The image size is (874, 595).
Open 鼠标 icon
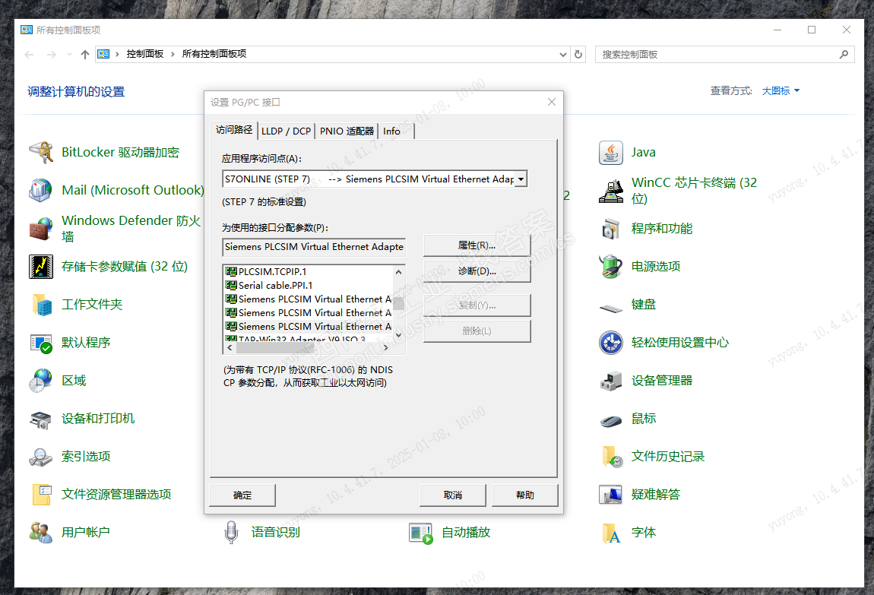pos(611,419)
